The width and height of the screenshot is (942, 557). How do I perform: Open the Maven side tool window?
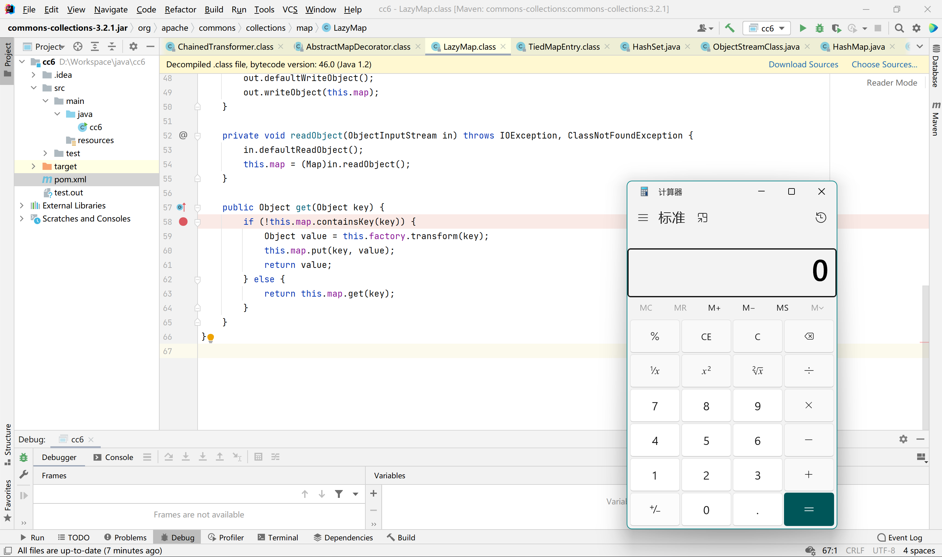935,119
